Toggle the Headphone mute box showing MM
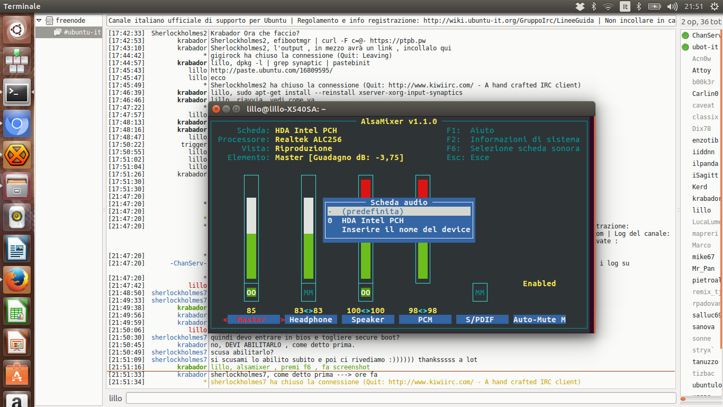 click(309, 293)
